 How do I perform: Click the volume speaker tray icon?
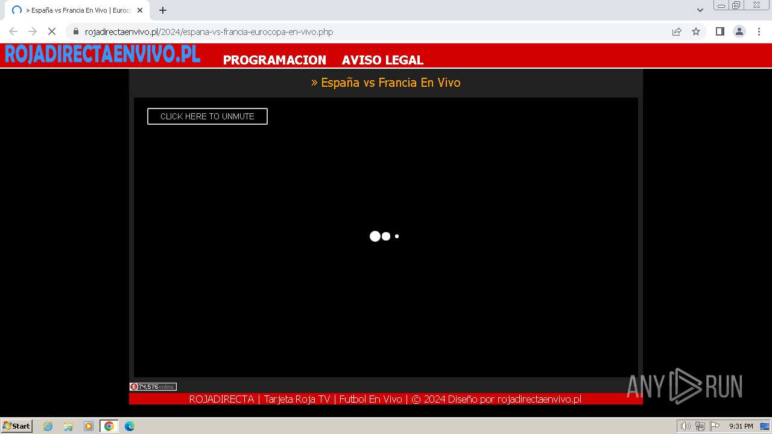coord(686,426)
